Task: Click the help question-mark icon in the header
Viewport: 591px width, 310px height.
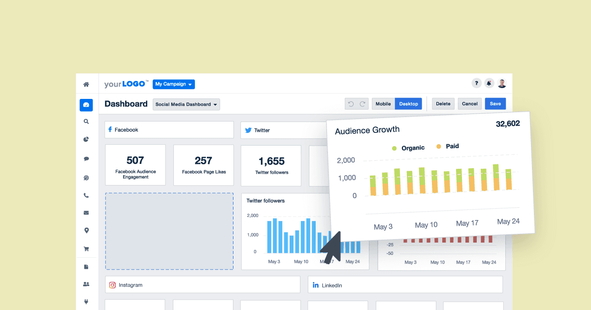Action: [x=476, y=83]
